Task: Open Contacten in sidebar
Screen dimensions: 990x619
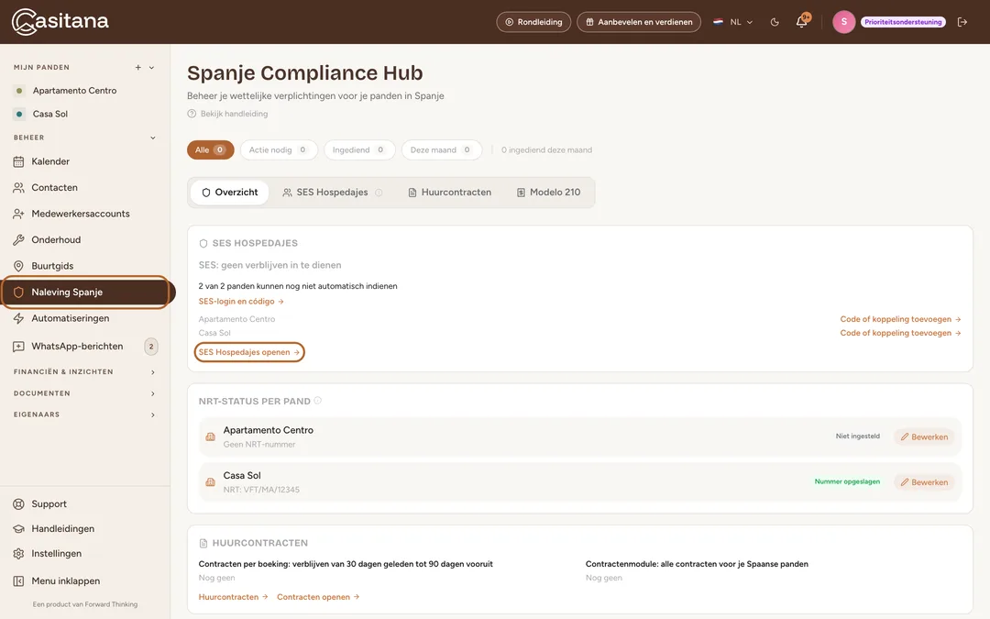Action: coord(54,188)
